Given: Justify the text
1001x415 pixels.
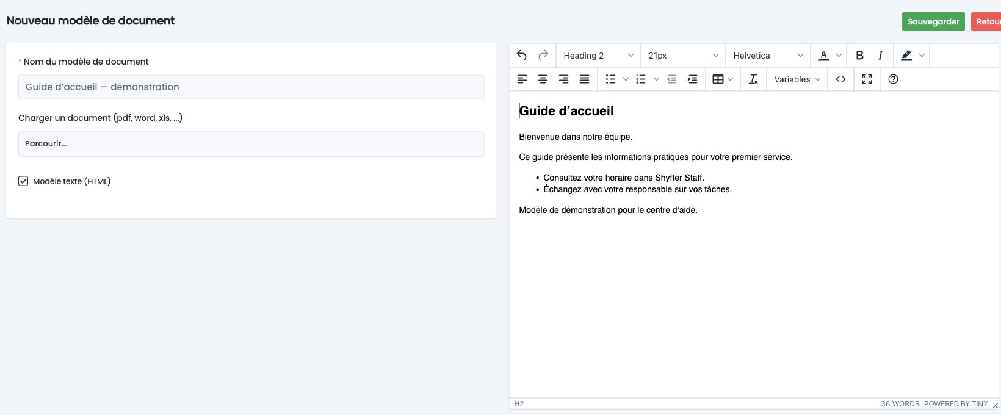Looking at the screenshot, I should (584, 79).
